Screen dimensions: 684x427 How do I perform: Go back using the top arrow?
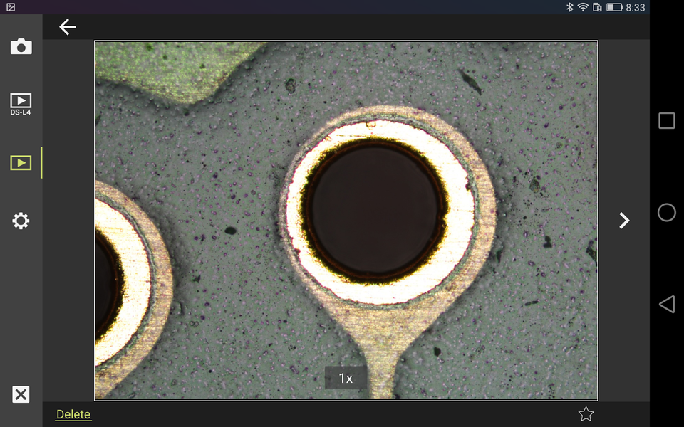click(x=68, y=26)
